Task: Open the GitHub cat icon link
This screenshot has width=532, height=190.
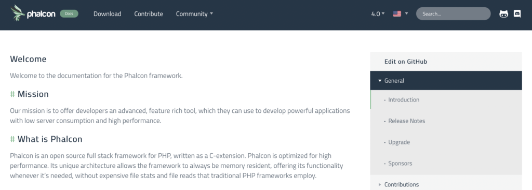Action: pos(504,14)
